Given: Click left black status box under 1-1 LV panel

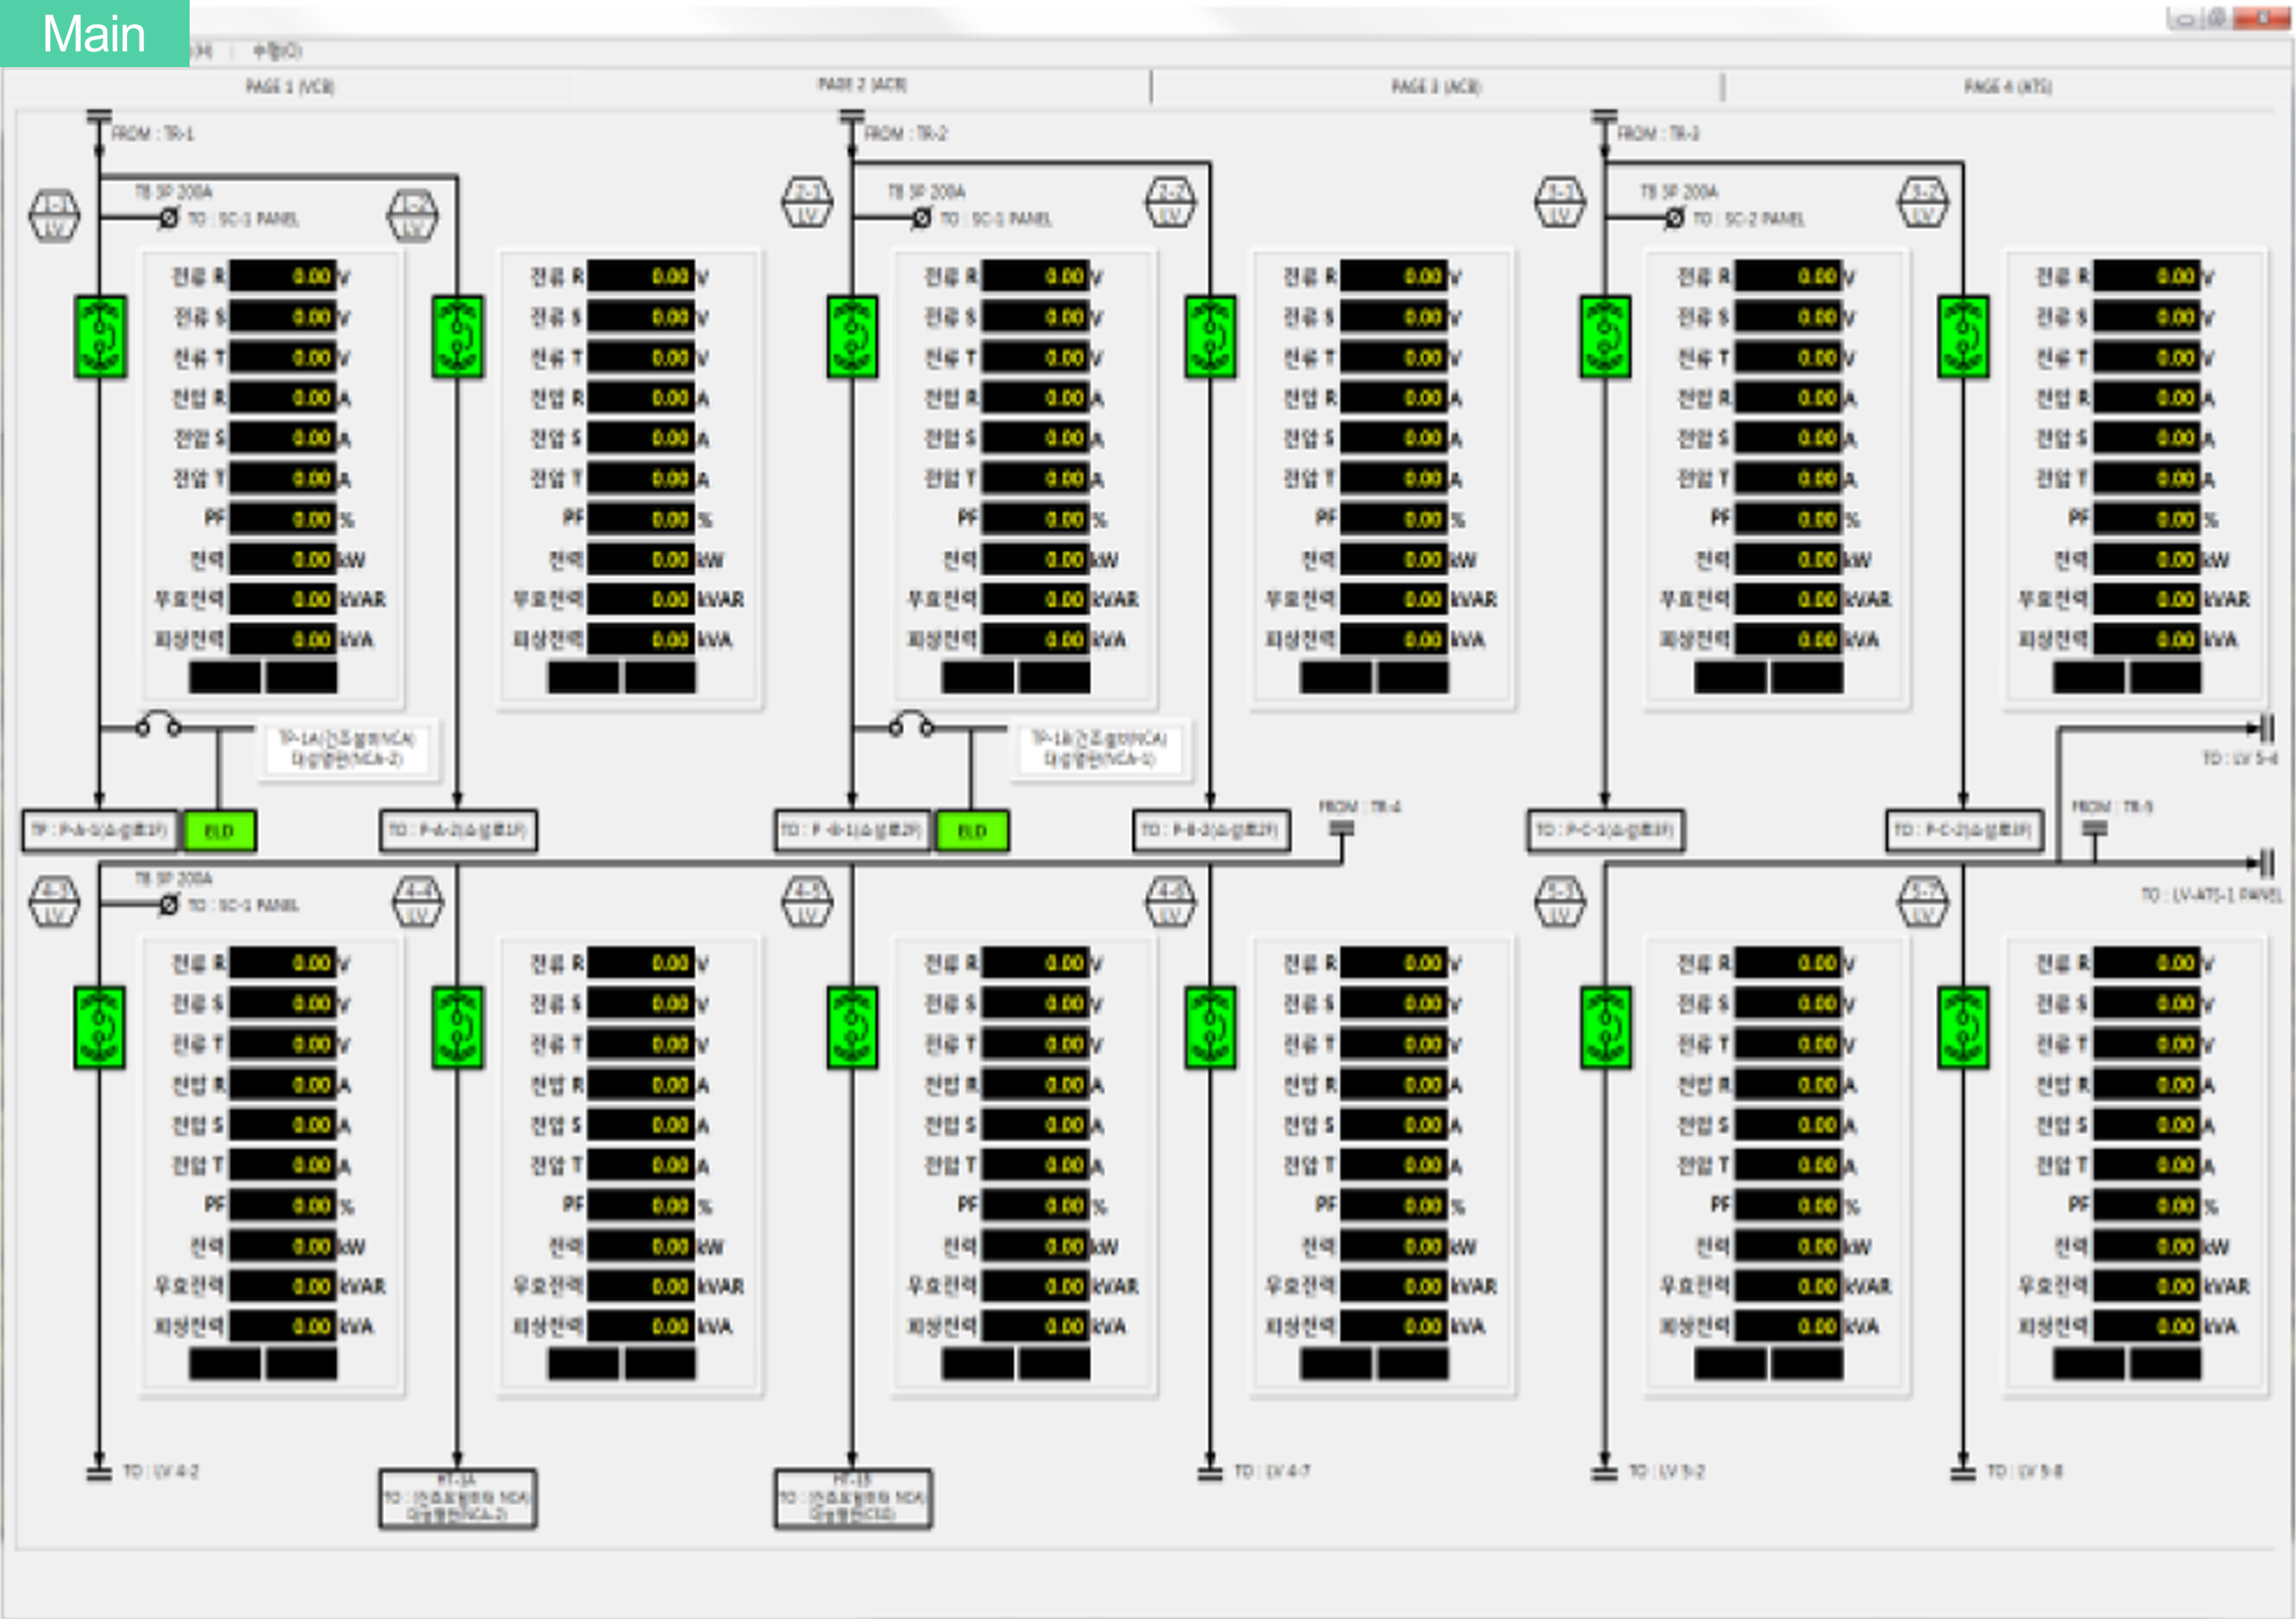Looking at the screenshot, I should pos(225,677).
